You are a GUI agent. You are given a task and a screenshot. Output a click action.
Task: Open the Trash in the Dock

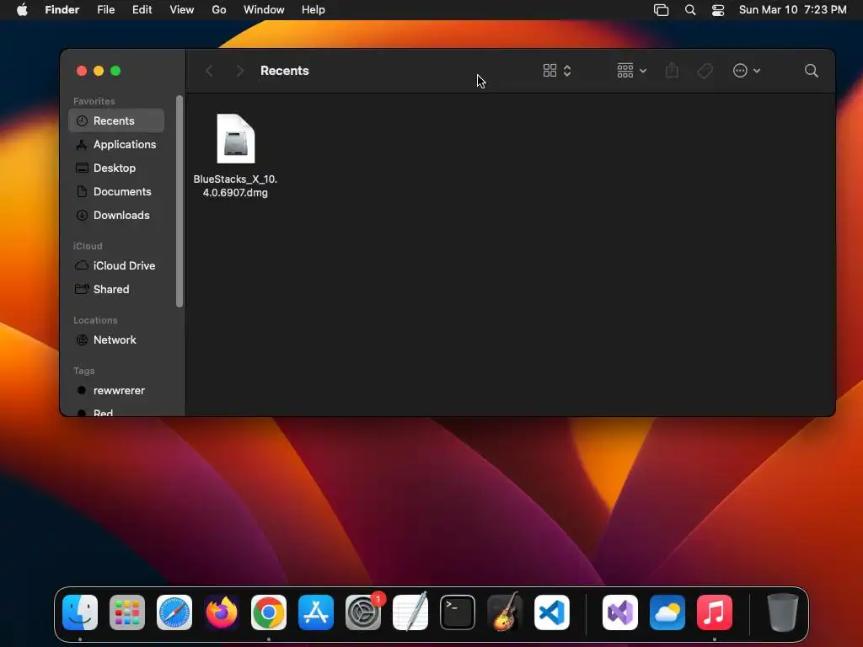coord(783,612)
